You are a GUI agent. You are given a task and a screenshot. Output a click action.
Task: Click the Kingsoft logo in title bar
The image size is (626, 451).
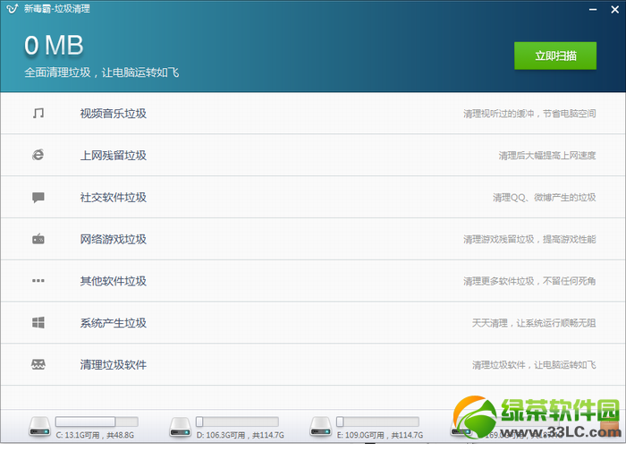pos(13,8)
